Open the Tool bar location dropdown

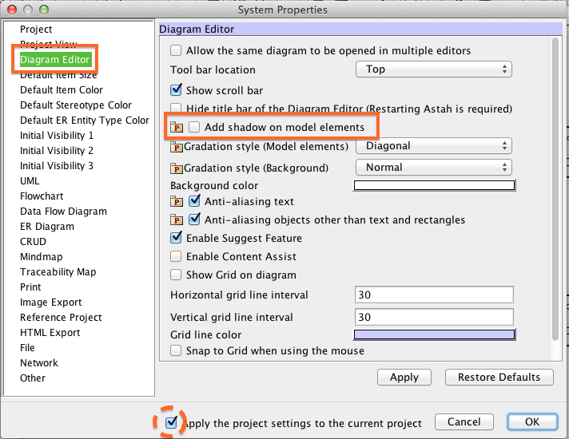(x=432, y=69)
